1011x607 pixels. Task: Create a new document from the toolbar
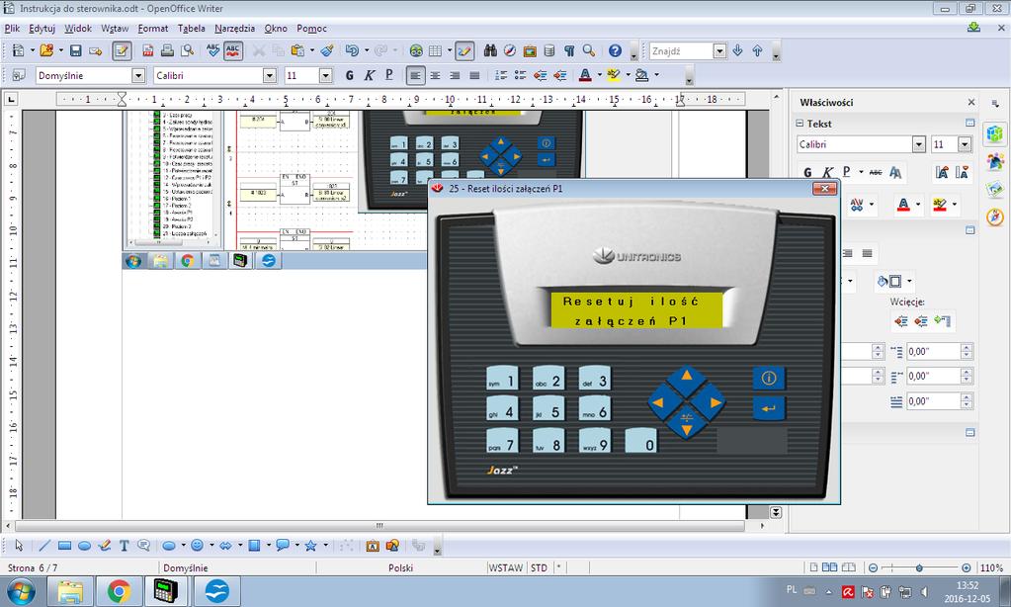click(18, 50)
